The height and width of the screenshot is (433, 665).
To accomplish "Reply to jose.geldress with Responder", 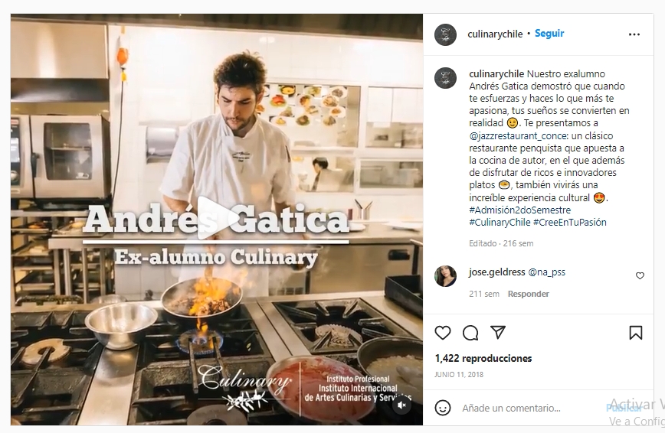I will [529, 294].
